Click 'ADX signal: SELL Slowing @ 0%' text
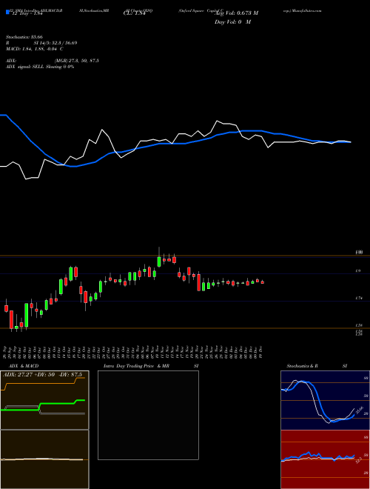370x489 pixels. (40, 67)
